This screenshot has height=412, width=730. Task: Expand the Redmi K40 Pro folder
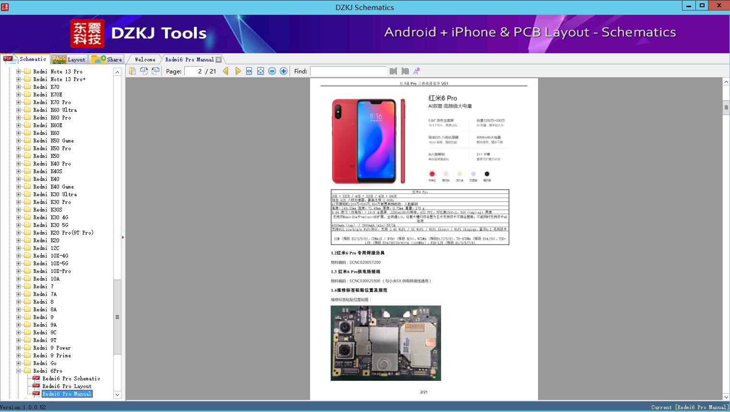[18, 164]
